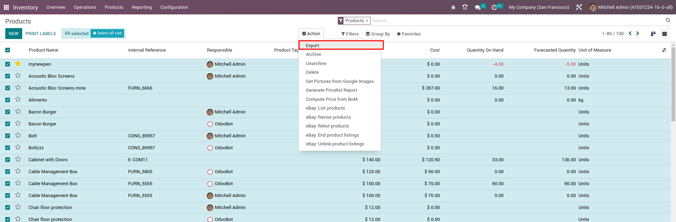Open the Filters dropdown
Screen dimensions: 676x222
[350, 34]
